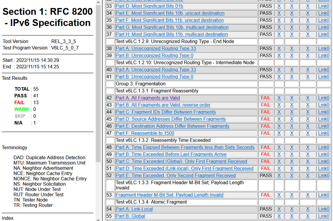Open Part D: Time Exceeded (Link-local) link

tap(184, 169)
